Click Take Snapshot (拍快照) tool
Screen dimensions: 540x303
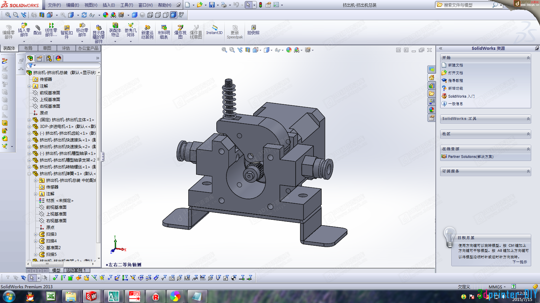(253, 30)
